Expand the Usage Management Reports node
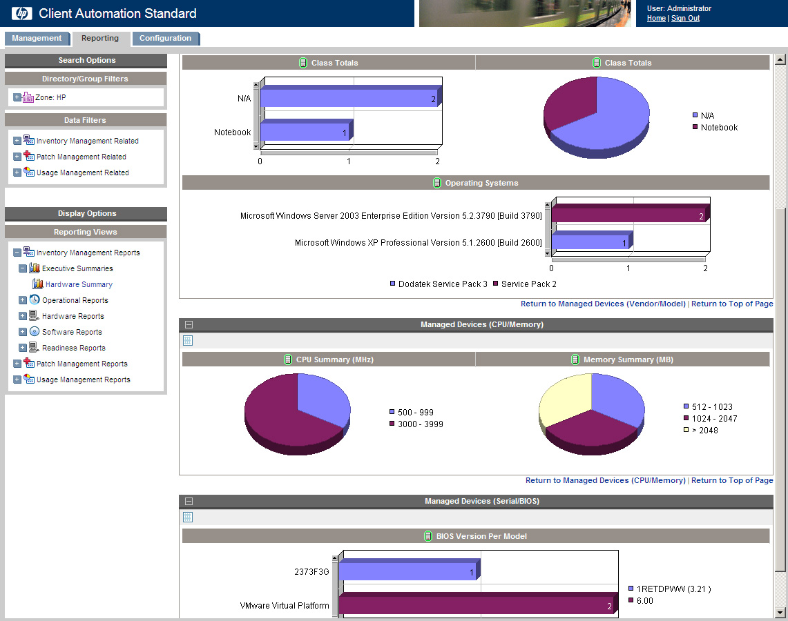Screen dimensions: 788x621 [x=17, y=379]
